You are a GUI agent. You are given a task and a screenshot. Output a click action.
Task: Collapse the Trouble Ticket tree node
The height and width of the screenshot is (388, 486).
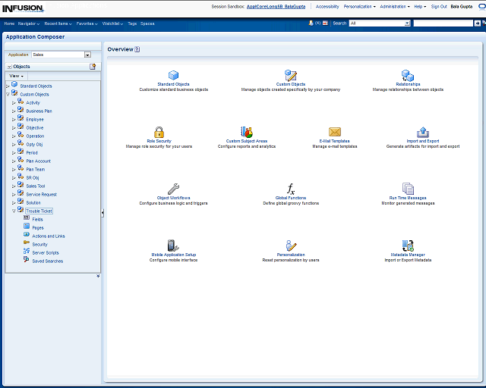click(x=14, y=211)
